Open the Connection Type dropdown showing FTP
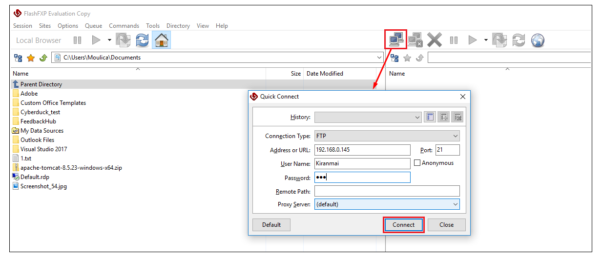Viewport: 602px width, 259px height. click(x=387, y=136)
